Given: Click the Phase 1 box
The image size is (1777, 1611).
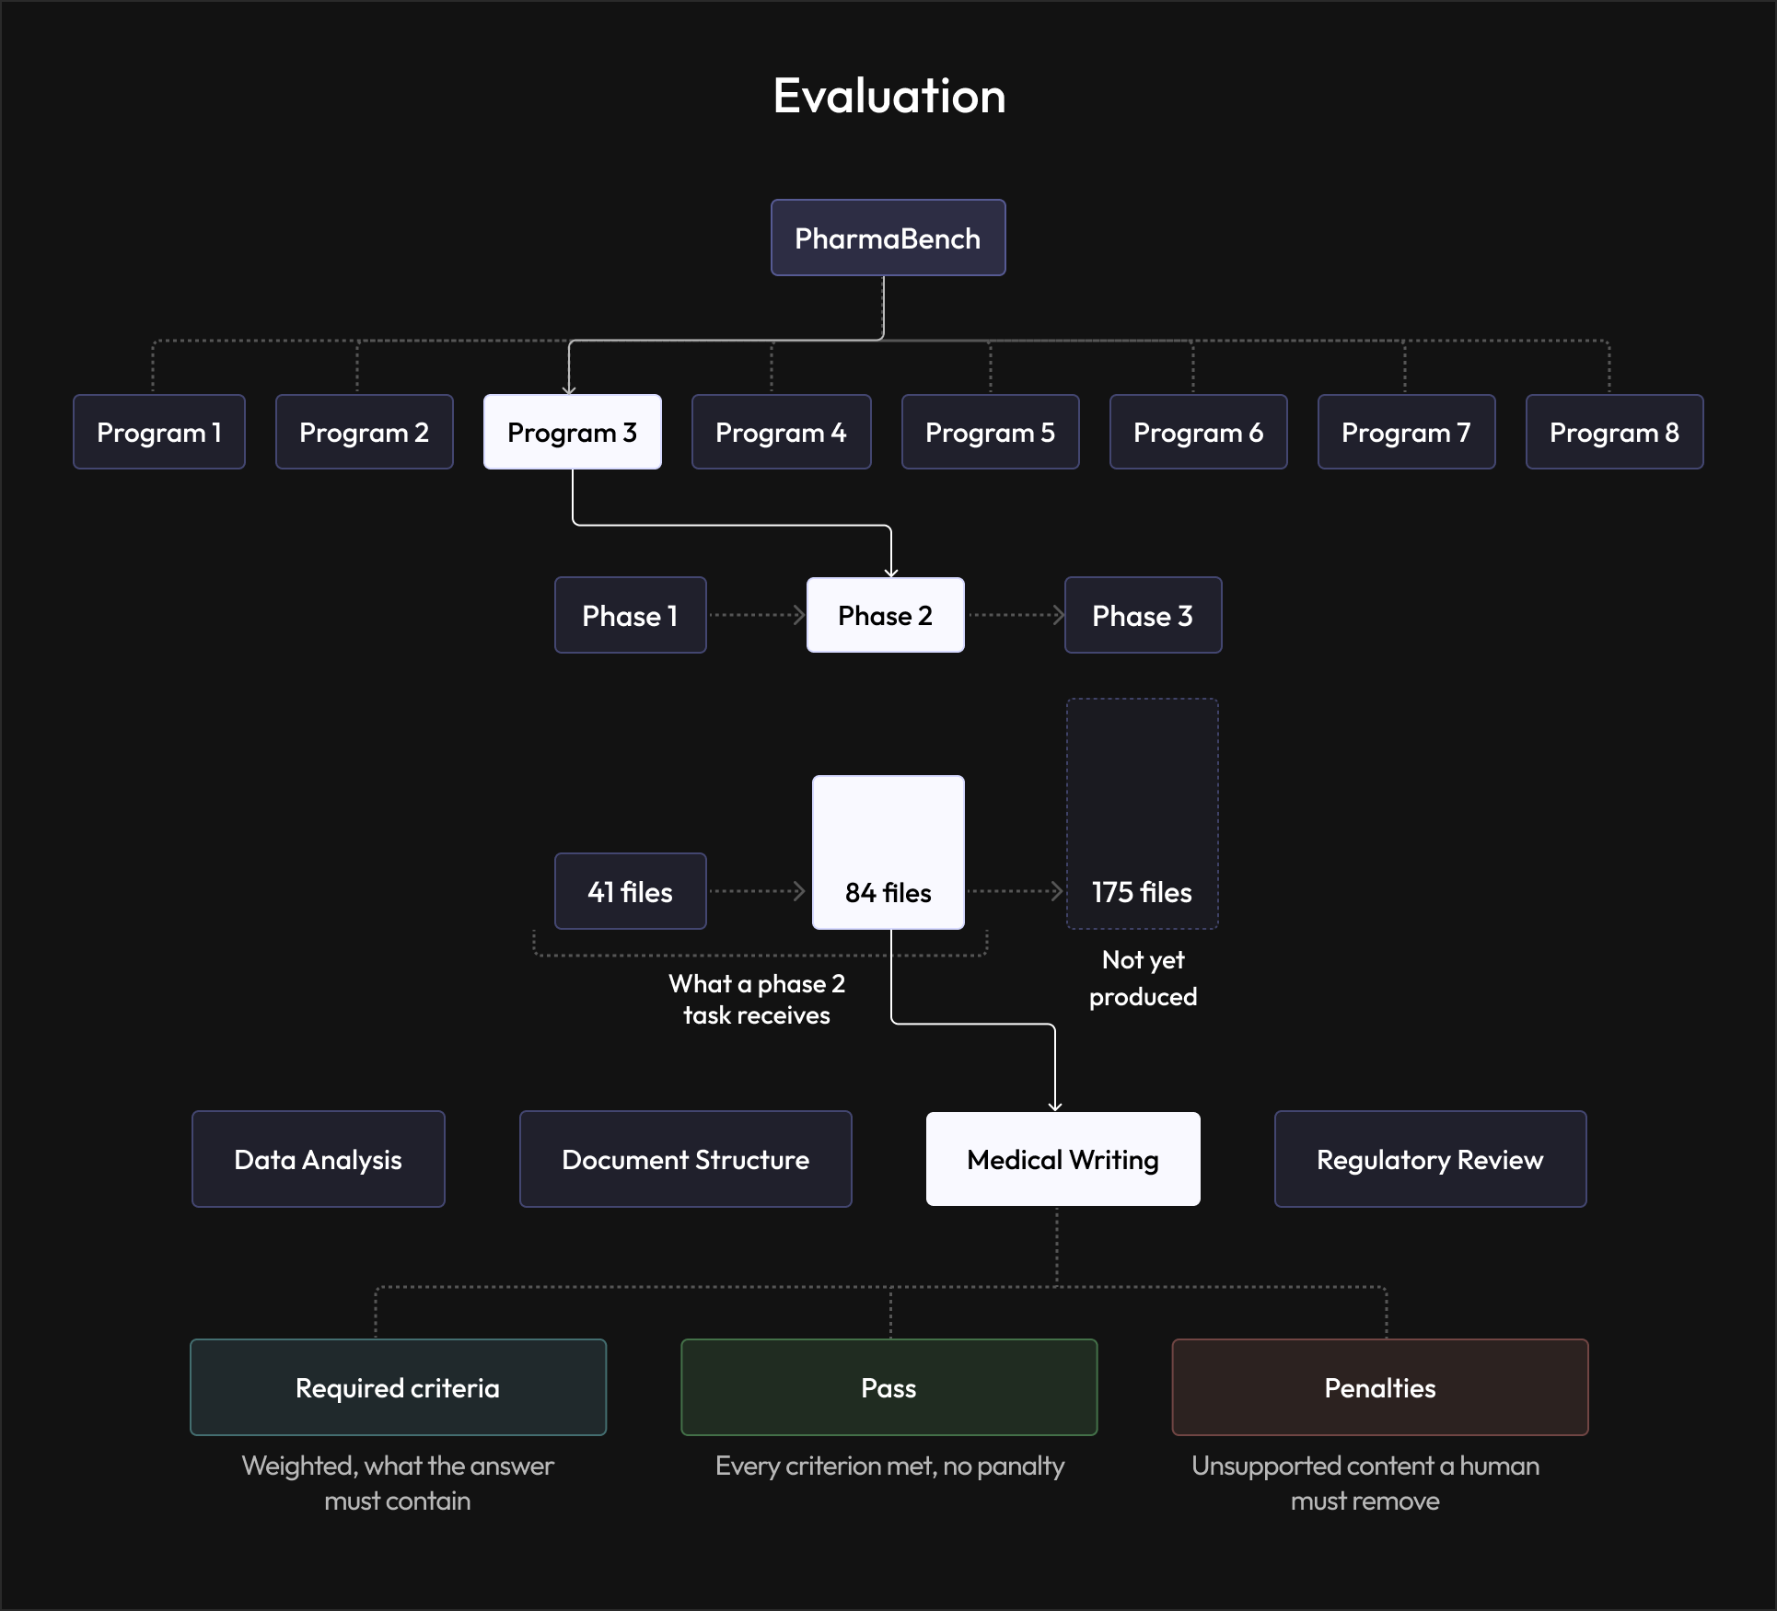Looking at the screenshot, I should coord(631,615).
